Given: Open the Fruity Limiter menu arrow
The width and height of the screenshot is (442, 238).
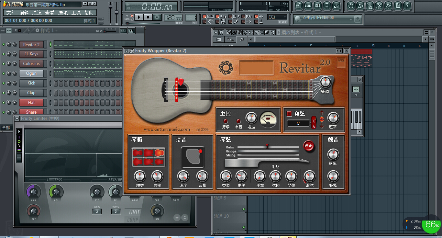Looking at the screenshot, I should point(17,119).
